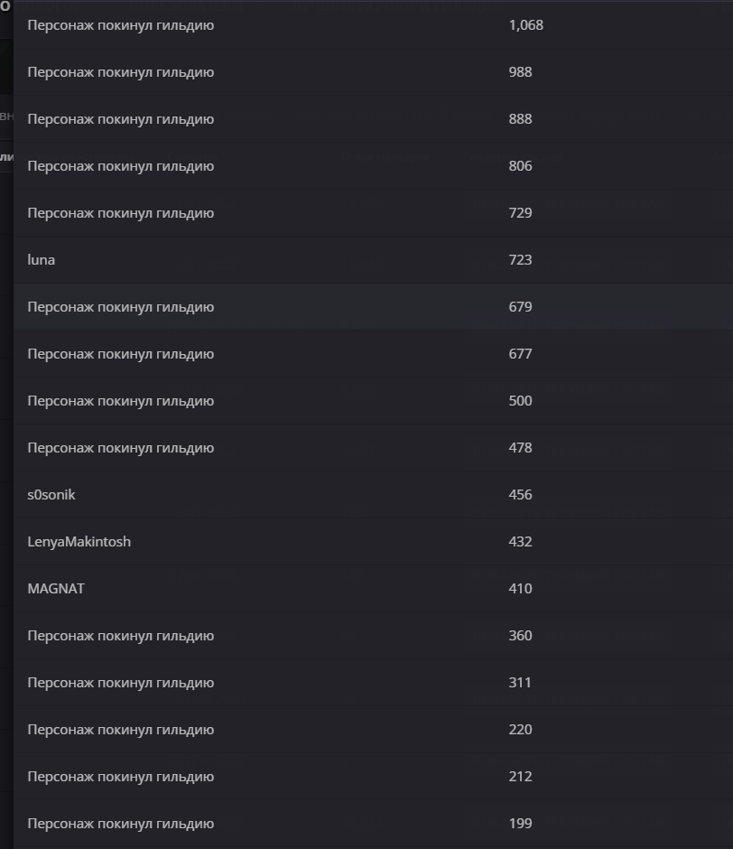
Task: Open the LenyaMakintosh member entry
Action: pyautogui.click(x=79, y=541)
